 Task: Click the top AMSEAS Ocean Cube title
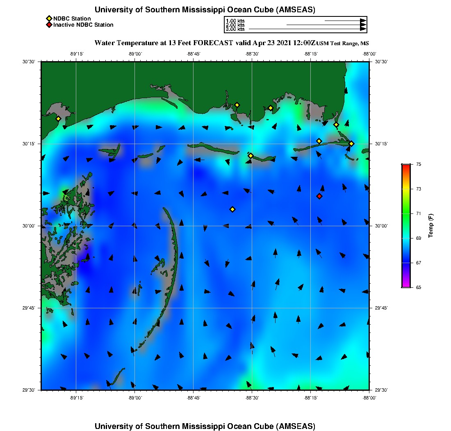205,10
